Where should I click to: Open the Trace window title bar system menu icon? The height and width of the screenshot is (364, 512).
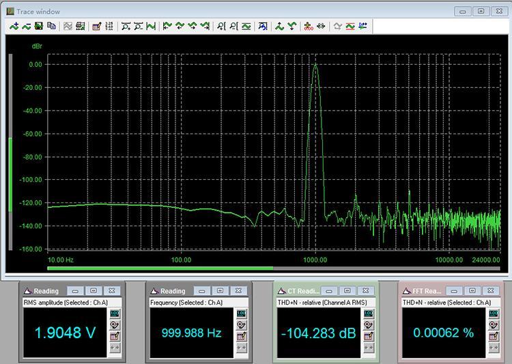(10, 12)
